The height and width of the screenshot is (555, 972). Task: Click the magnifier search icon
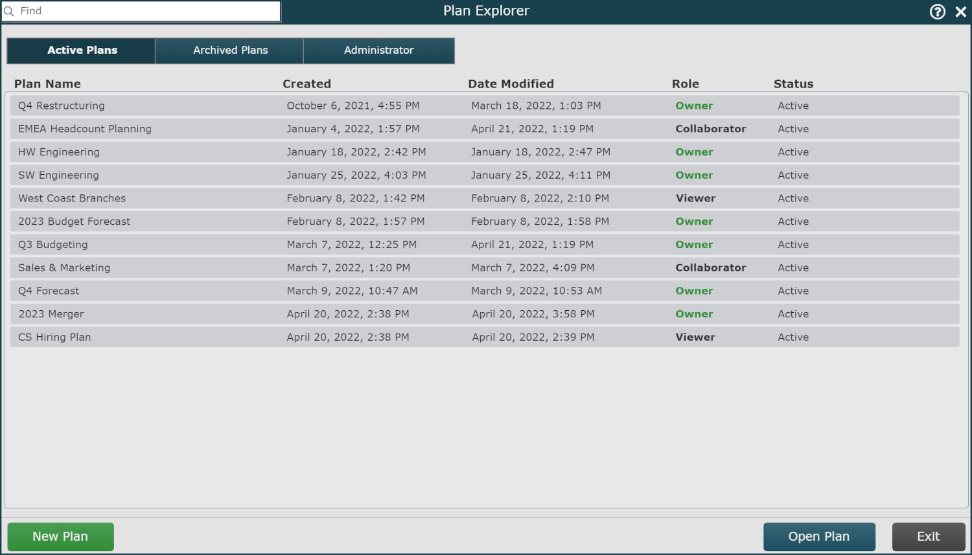[9, 12]
